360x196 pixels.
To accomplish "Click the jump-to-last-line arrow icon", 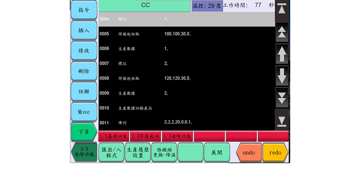I will [282, 120].
